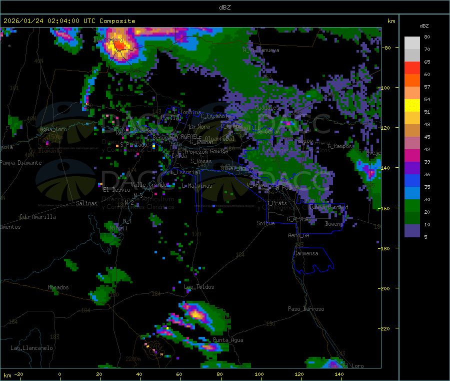Select the 'Co_Diamante' place label
Screen dimensions: 450x381
pyautogui.click(x=45, y=151)
